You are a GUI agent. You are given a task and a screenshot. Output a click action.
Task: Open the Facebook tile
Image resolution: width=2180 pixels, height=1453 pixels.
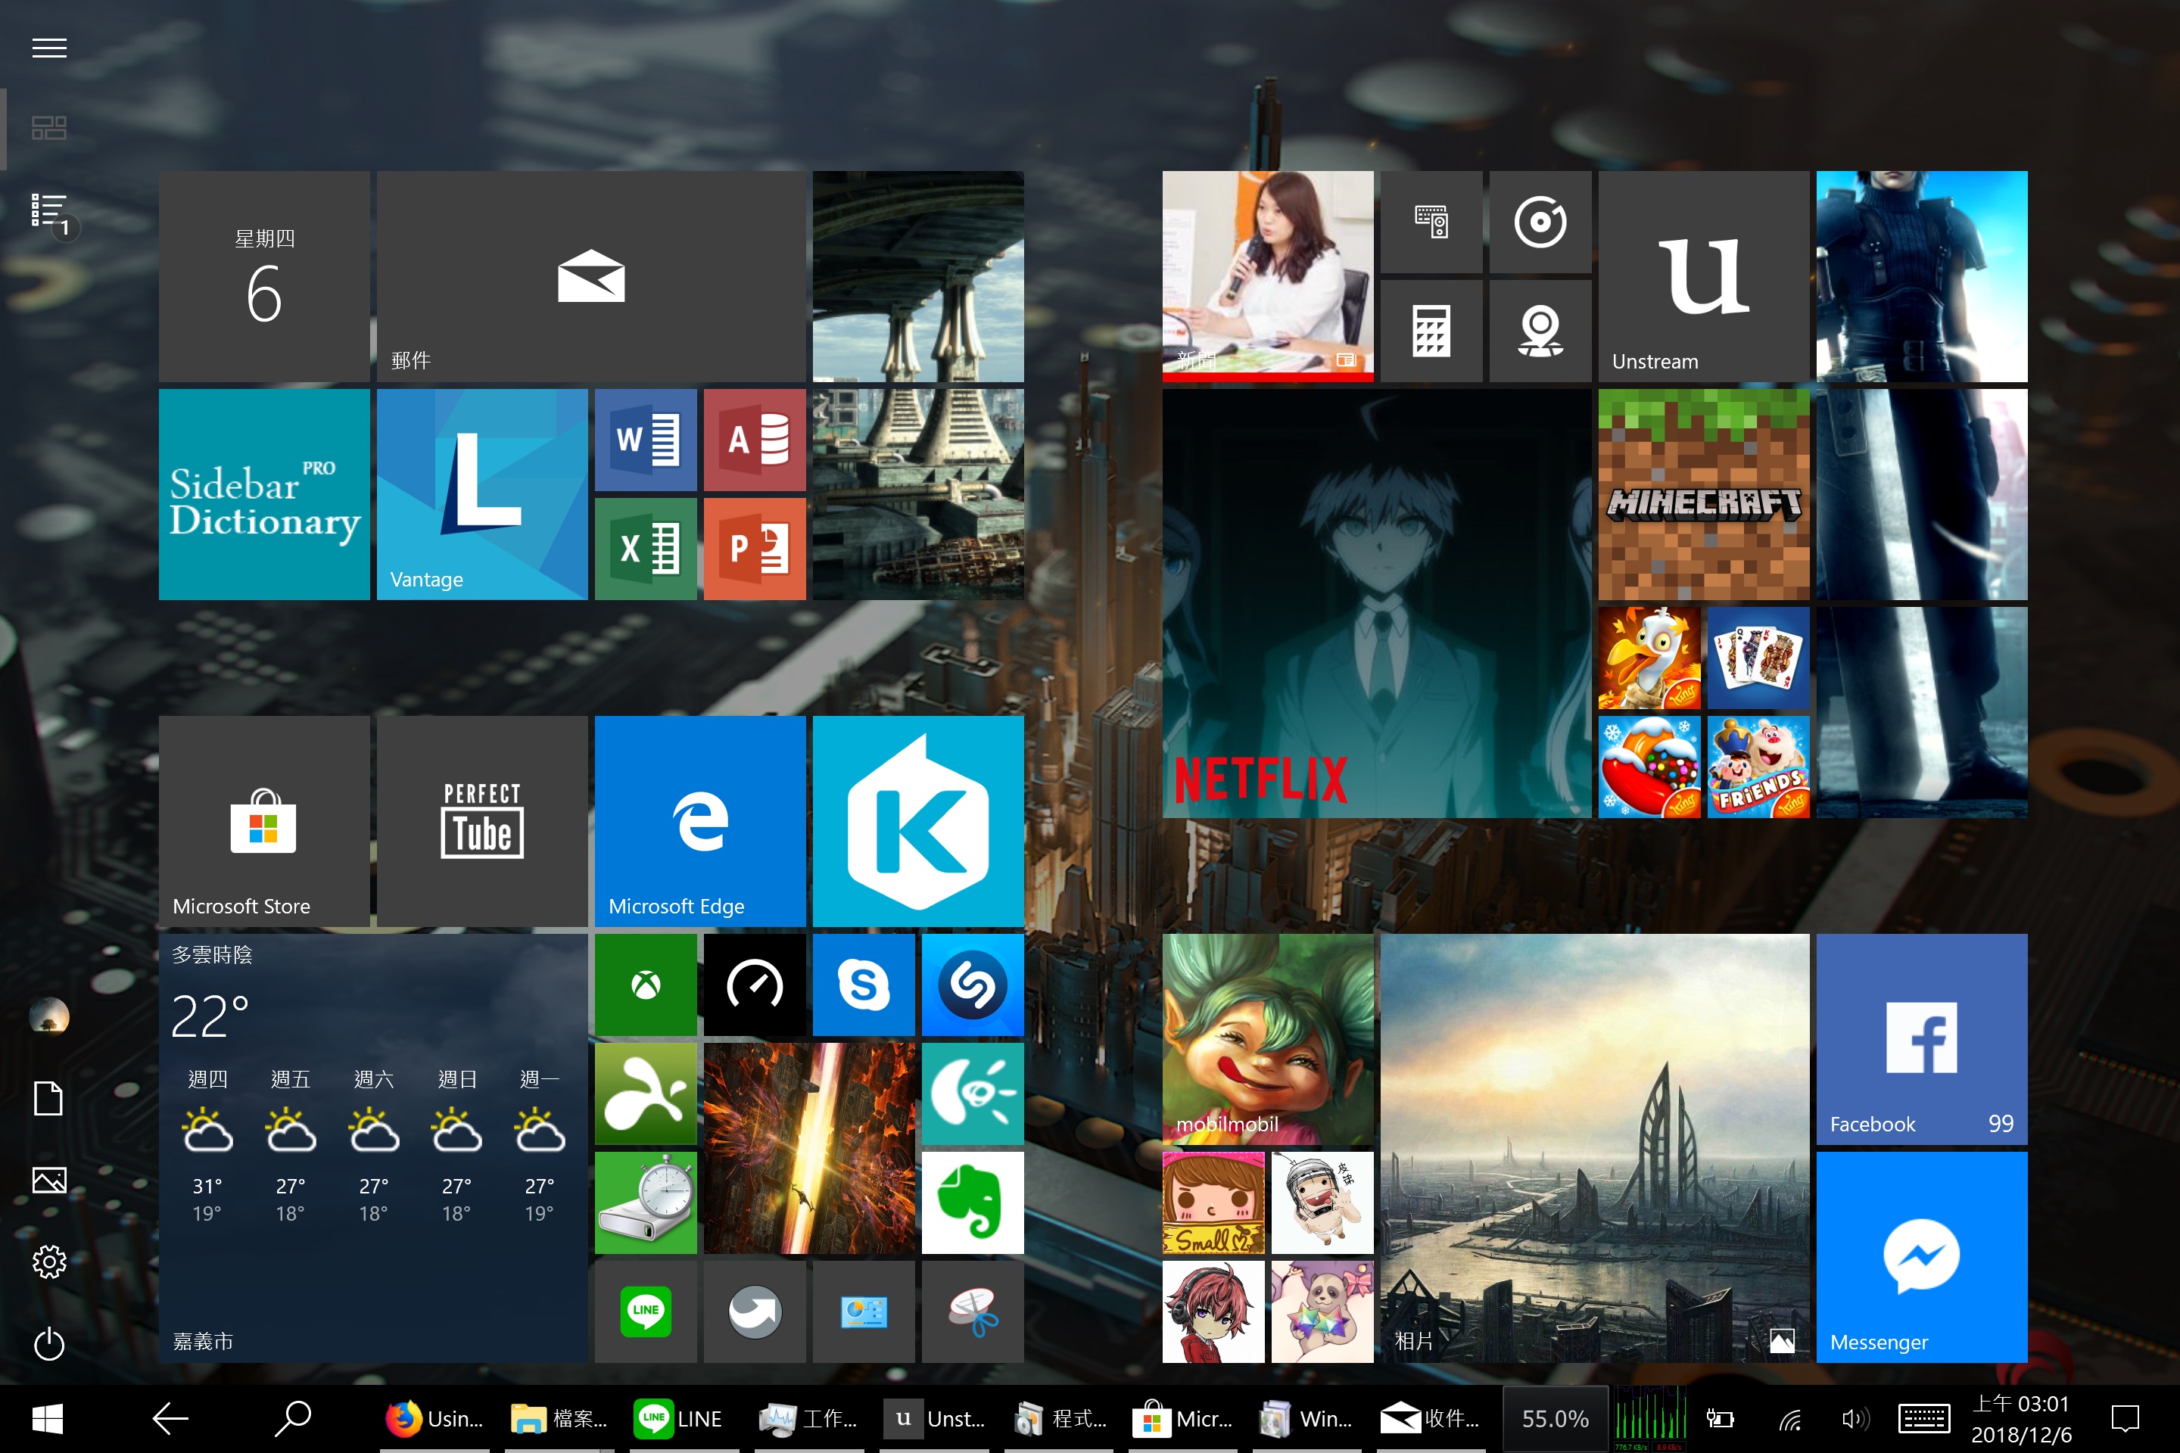[1921, 1039]
